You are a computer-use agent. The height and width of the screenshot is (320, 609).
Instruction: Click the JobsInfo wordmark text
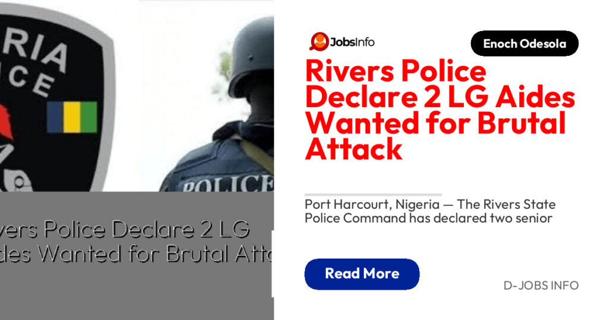click(x=352, y=42)
